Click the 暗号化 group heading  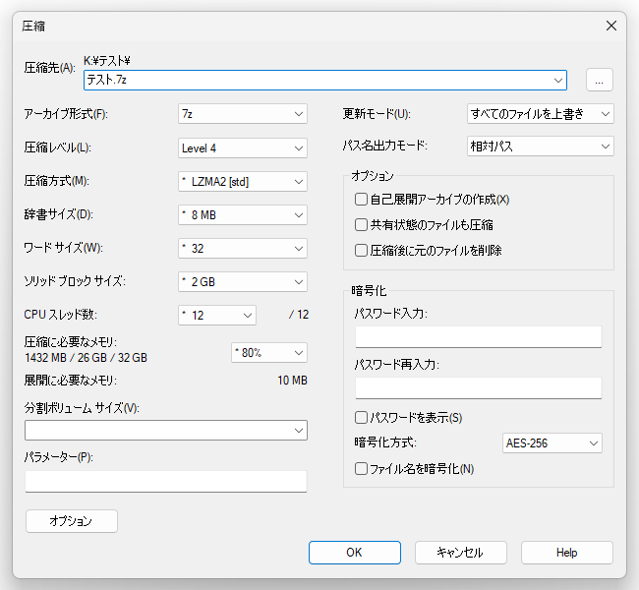point(369,291)
